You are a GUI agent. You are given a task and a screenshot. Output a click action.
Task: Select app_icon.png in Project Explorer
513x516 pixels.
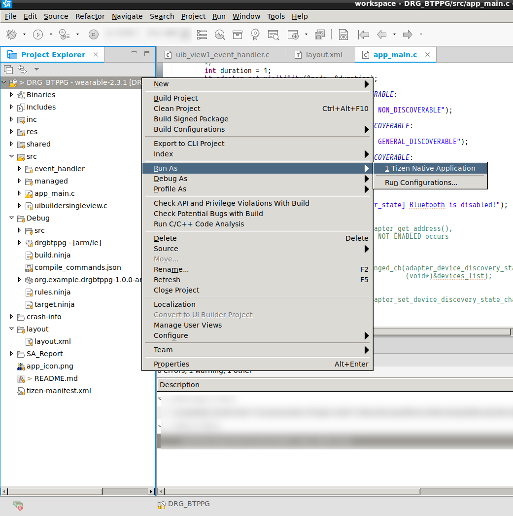pos(45,366)
